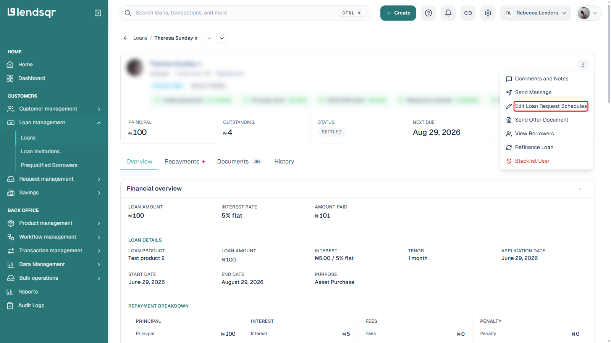This screenshot has height=343, width=611.
Task: Go to next loan with down chevron
Action: tap(221, 38)
